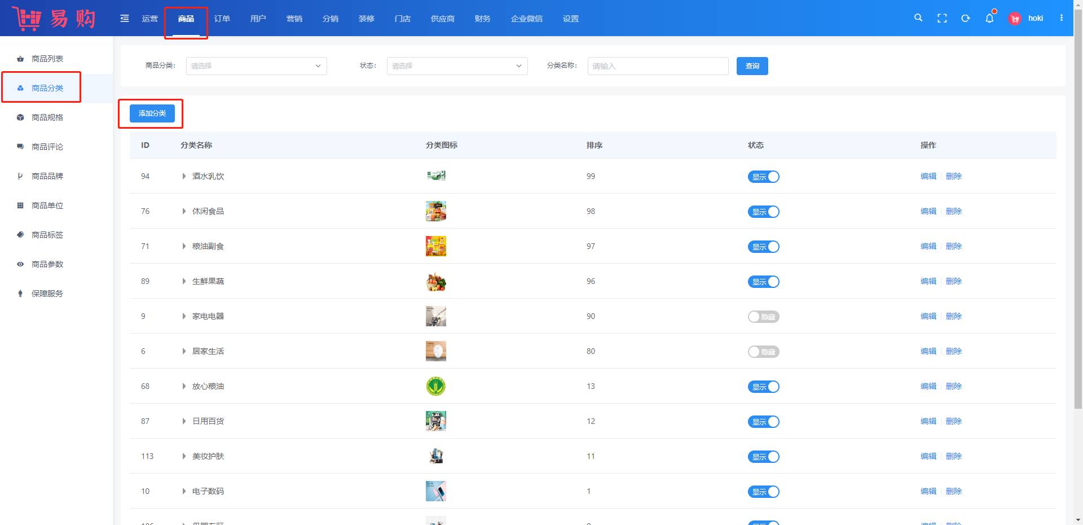Switch 居家生活 status toggle to shown
The height and width of the screenshot is (525, 1083).
[763, 352]
